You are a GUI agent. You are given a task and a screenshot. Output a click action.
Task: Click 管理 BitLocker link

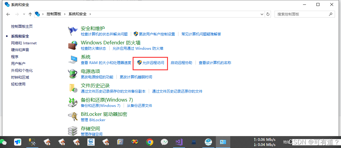[x=93, y=120]
